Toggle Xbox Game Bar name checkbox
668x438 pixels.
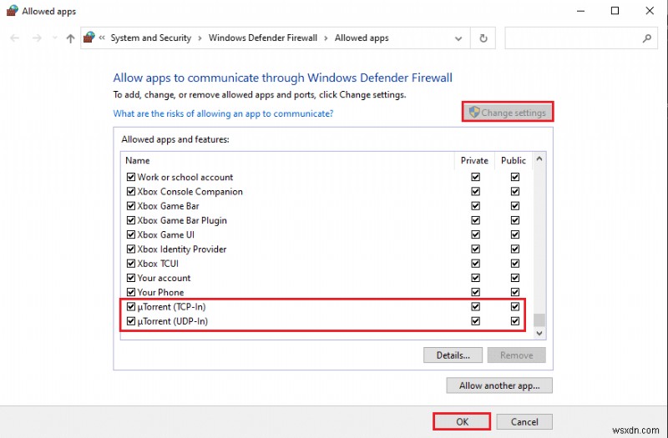pos(131,205)
